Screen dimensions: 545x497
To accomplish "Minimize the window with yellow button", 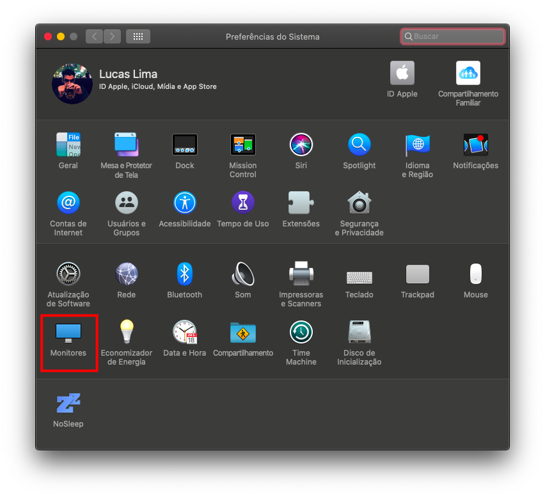I will click(x=61, y=36).
